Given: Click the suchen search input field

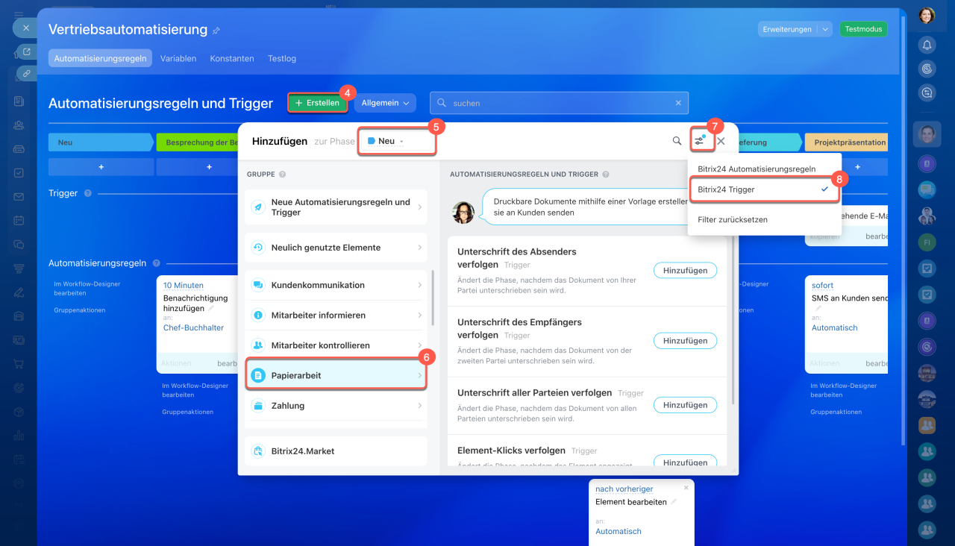Looking at the screenshot, I should (x=559, y=103).
